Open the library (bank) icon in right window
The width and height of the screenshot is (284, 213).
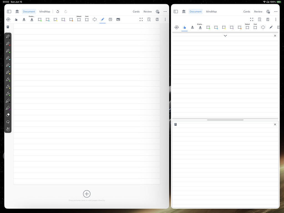[184, 12]
